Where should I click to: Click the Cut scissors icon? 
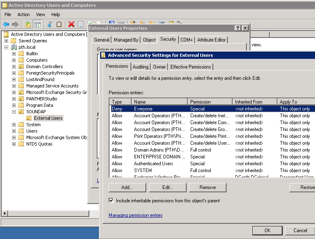point(50,24)
